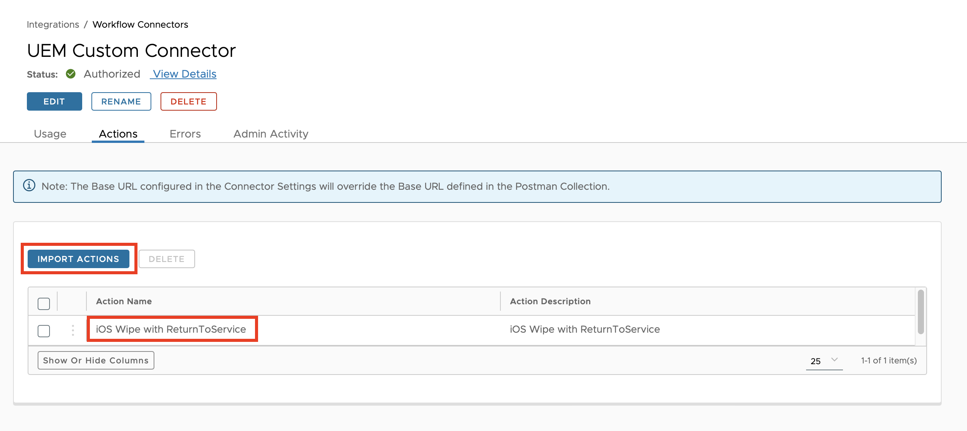Click the info icon in the note banner
Viewport: 967px width, 431px height.
(x=29, y=186)
